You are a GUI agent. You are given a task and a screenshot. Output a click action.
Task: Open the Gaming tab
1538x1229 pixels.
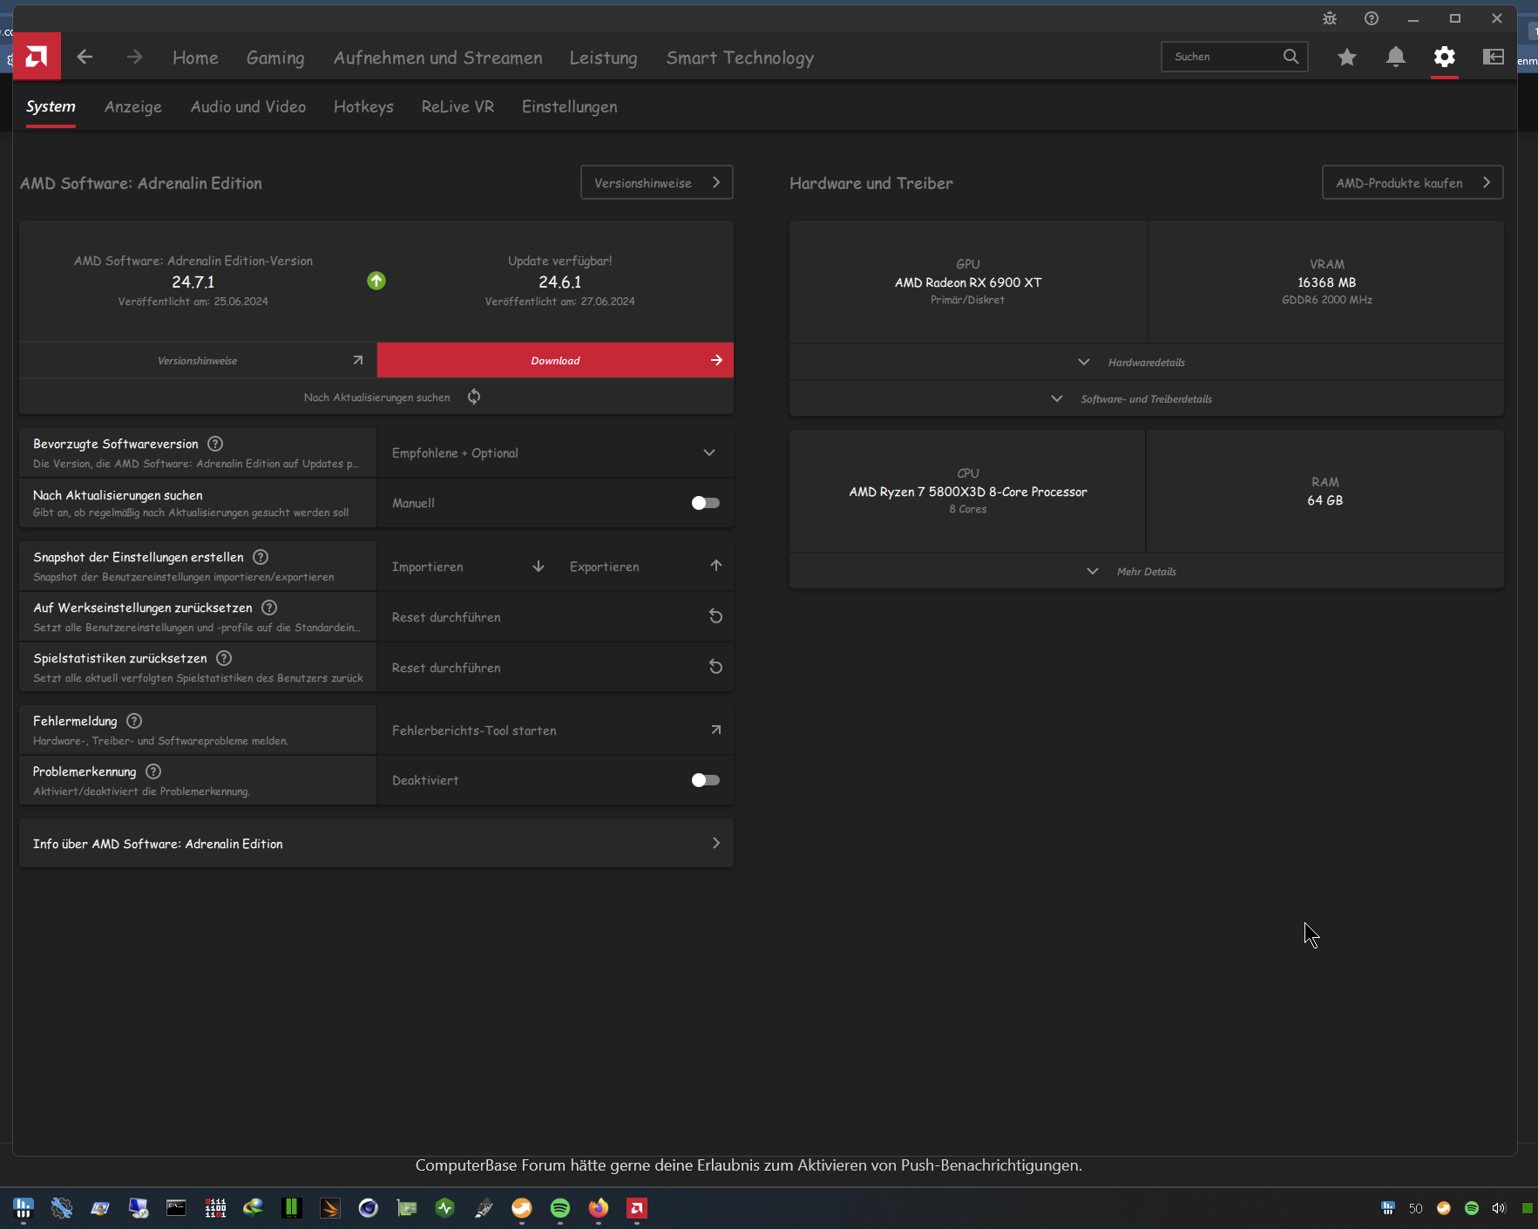(x=275, y=58)
